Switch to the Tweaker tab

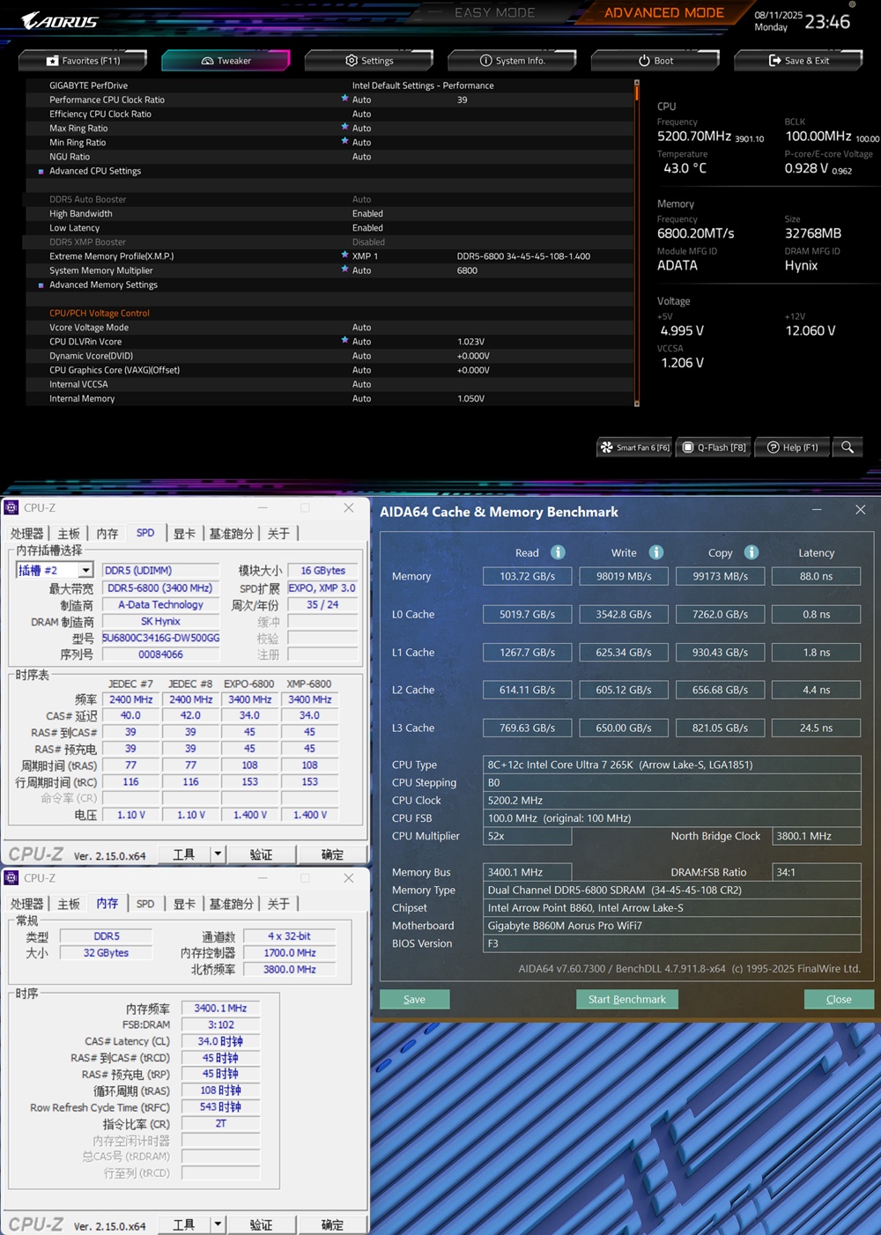pos(226,61)
